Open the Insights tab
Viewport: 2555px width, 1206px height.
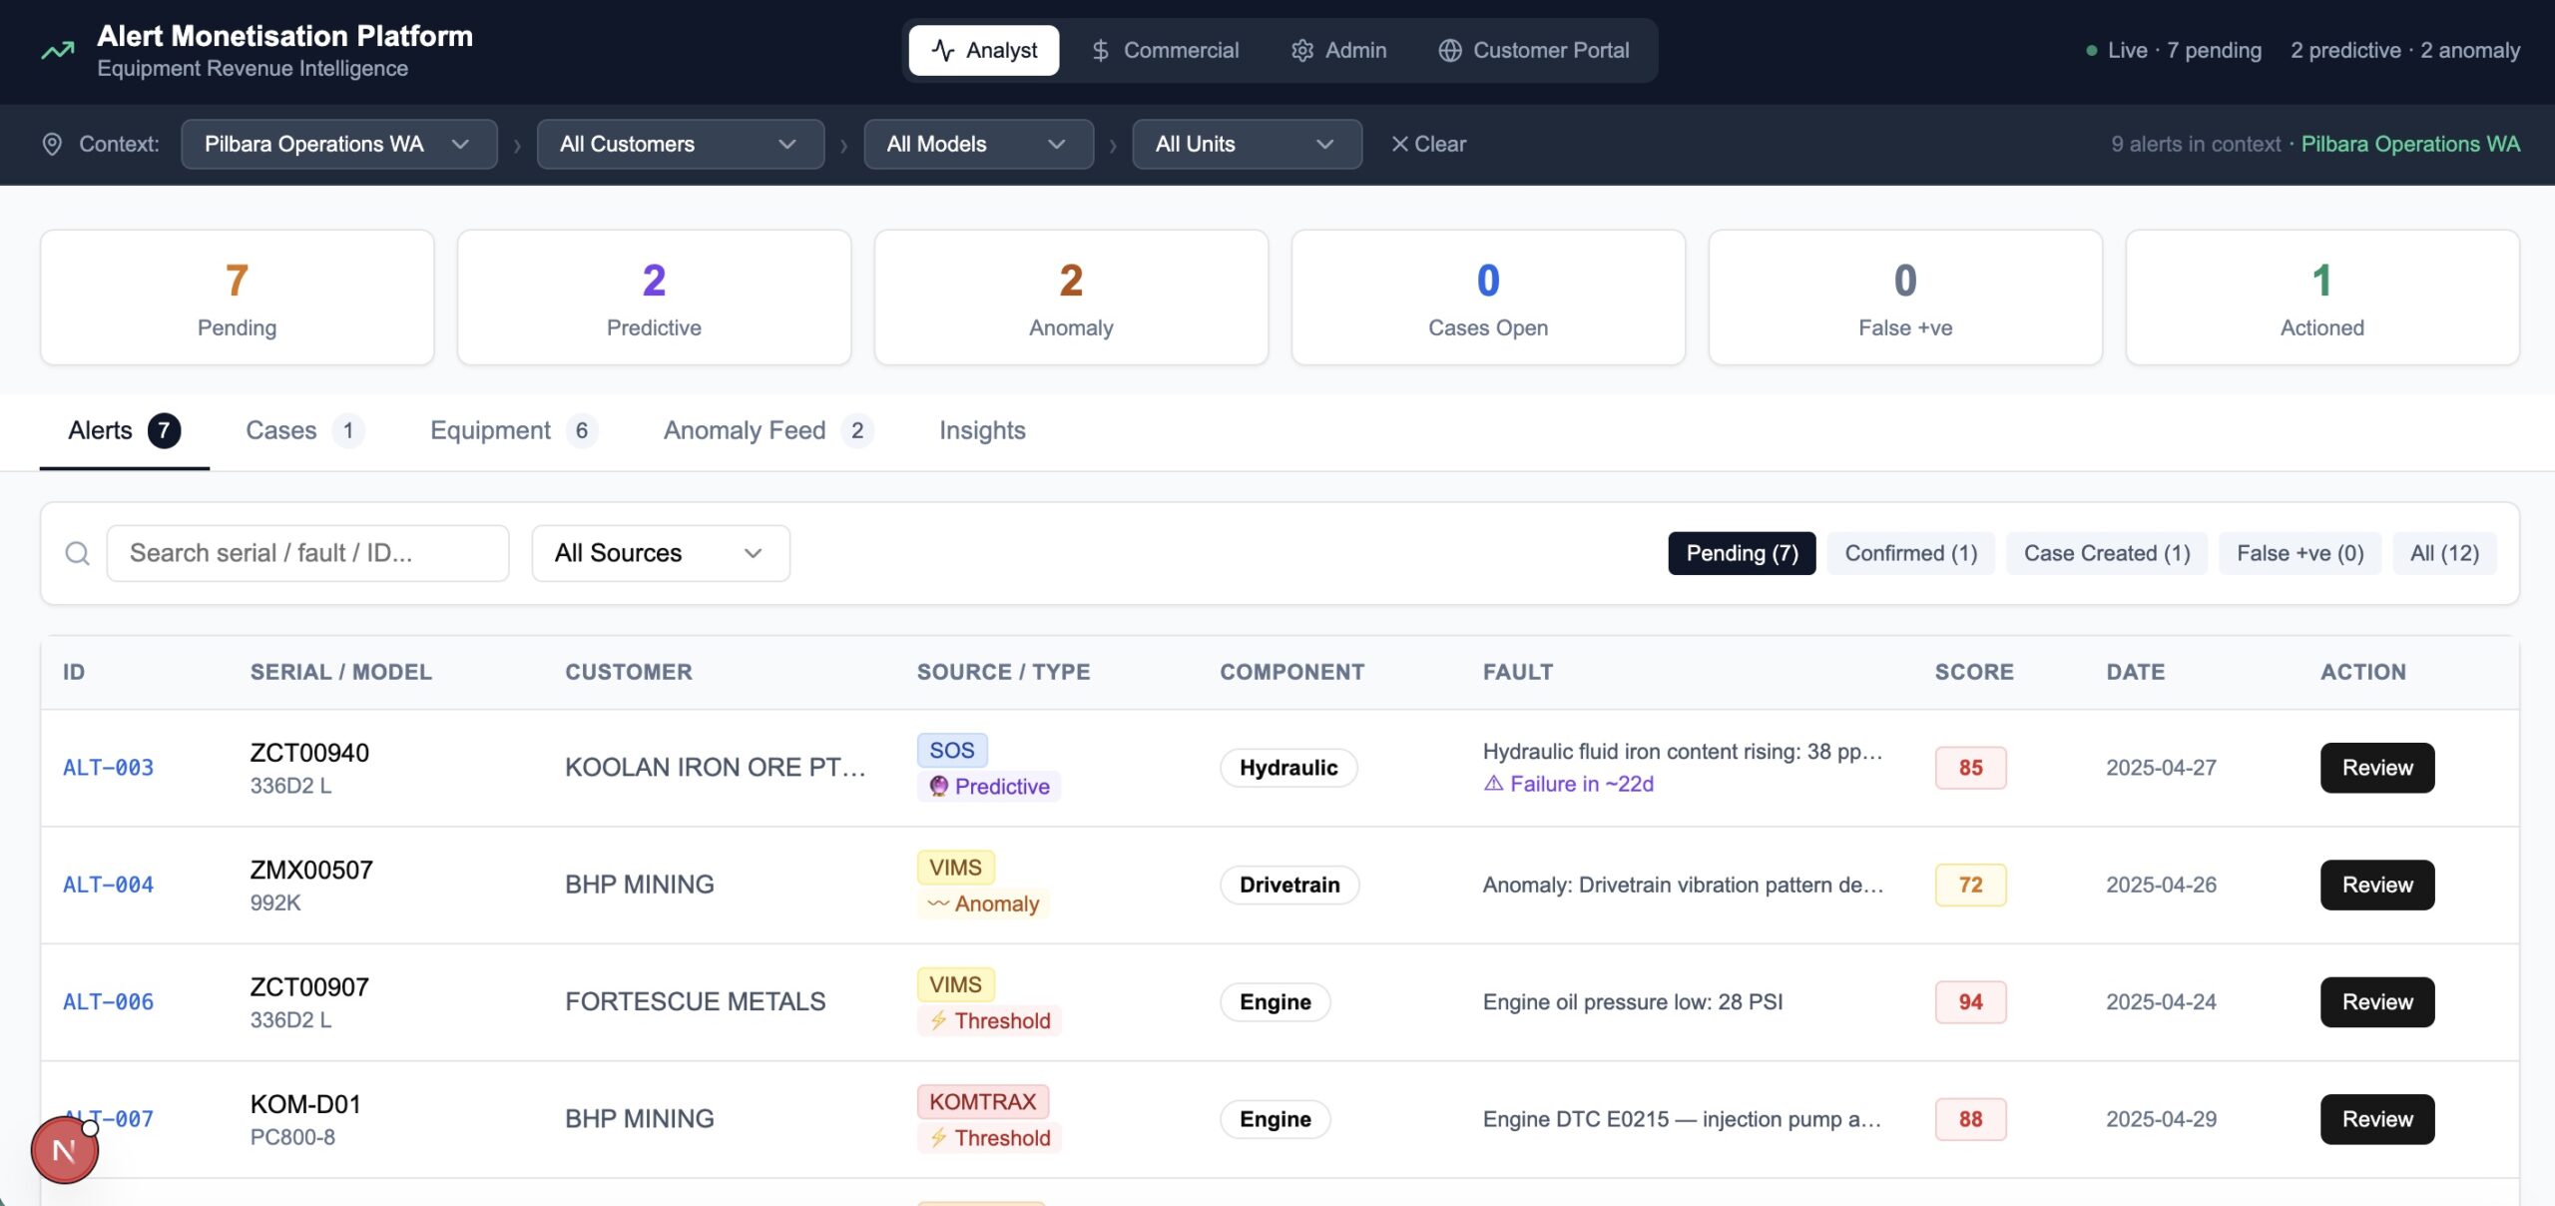[x=981, y=430]
